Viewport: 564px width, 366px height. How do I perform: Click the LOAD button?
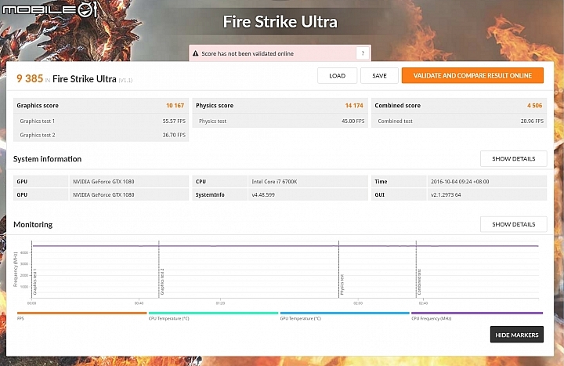pyautogui.click(x=337, y=75)
